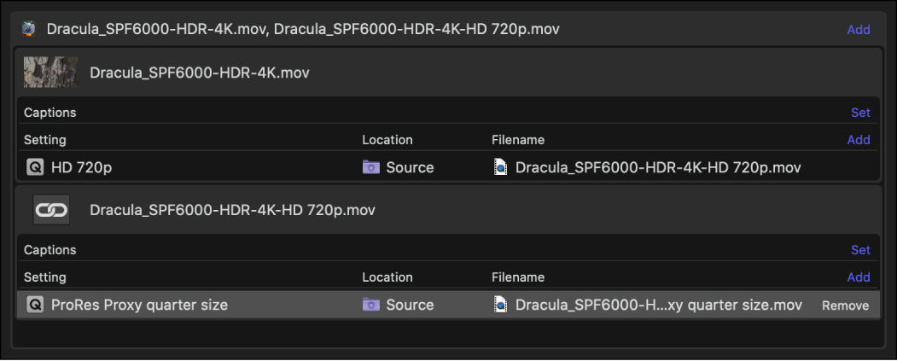The width and height of the screenshot is (897, 361).
Task: Click the Source folder icon for ProRes Proxy
Action: pos(370,305)
